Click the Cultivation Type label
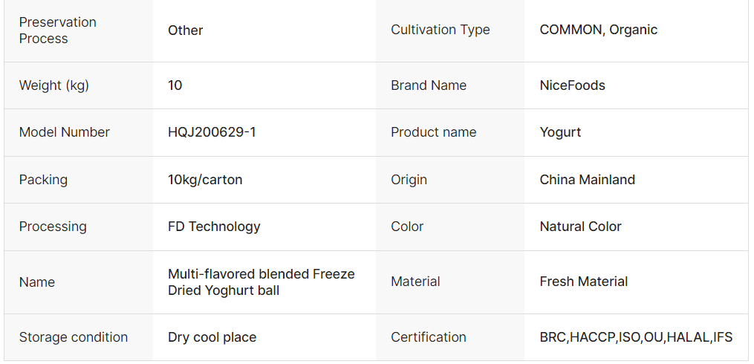The image size is (754, 364). pyautogui.click(x=440, y=30)
